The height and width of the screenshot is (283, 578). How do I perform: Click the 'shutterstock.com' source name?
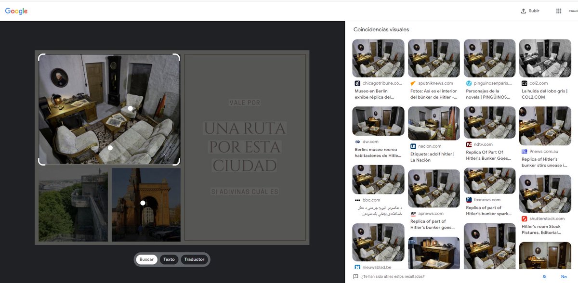click(547, 219)
